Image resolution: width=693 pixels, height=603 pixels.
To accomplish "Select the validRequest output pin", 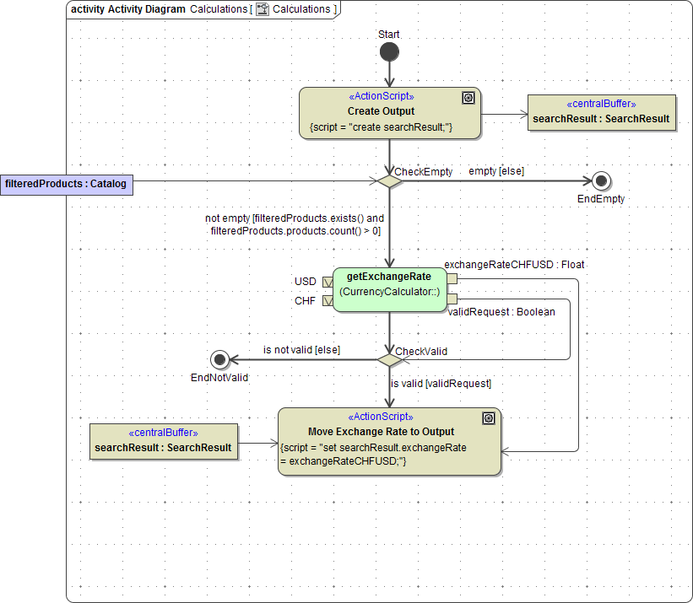I will (452, 299).
